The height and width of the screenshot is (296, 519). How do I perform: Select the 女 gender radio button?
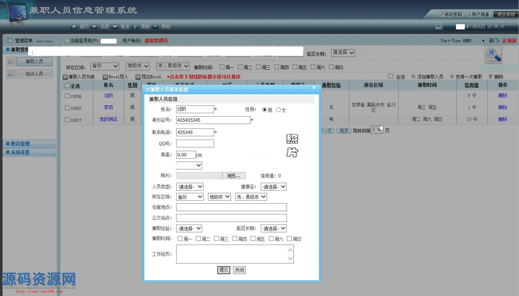(278, 110)
